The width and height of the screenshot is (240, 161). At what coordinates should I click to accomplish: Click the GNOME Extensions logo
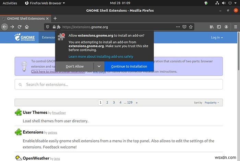(x=25, y=37)
